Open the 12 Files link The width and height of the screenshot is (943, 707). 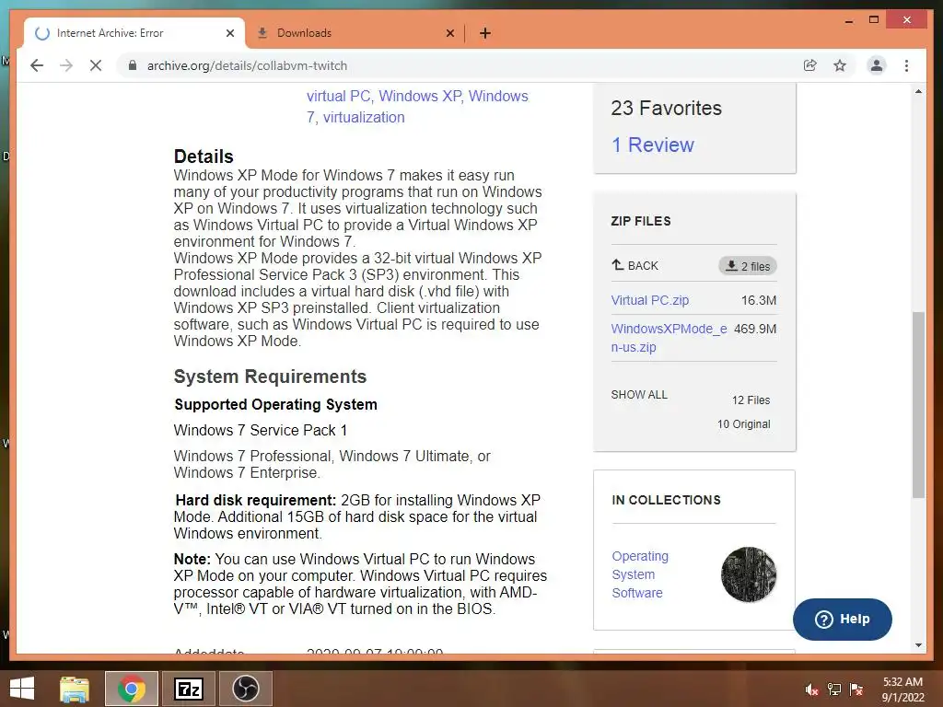(751, 400)
